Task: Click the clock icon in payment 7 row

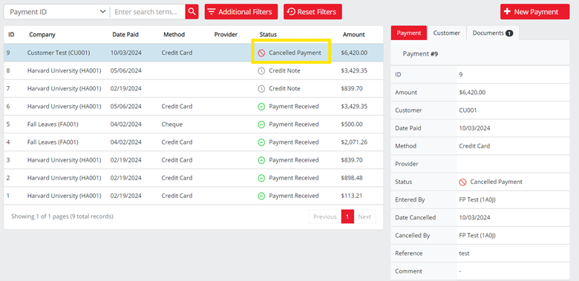Action: click(x=261, y=89)
